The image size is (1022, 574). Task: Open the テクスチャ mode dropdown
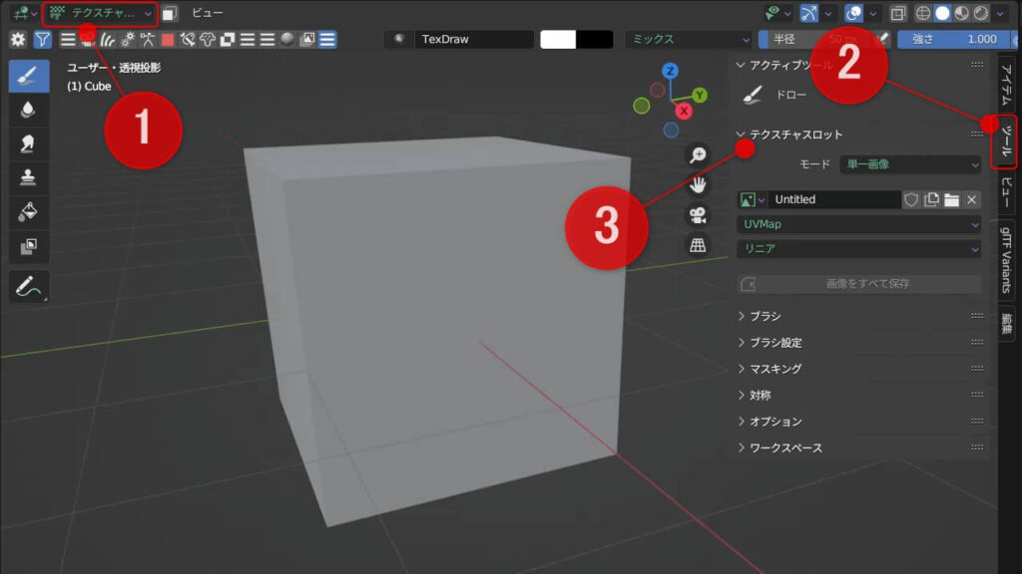pyautogui.click(x=100, y=13)
